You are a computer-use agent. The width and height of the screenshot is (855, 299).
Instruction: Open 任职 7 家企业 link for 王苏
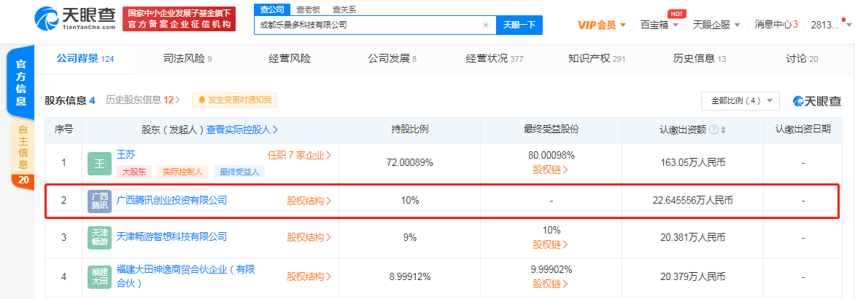pyautogui.click(x=299, y=155)
